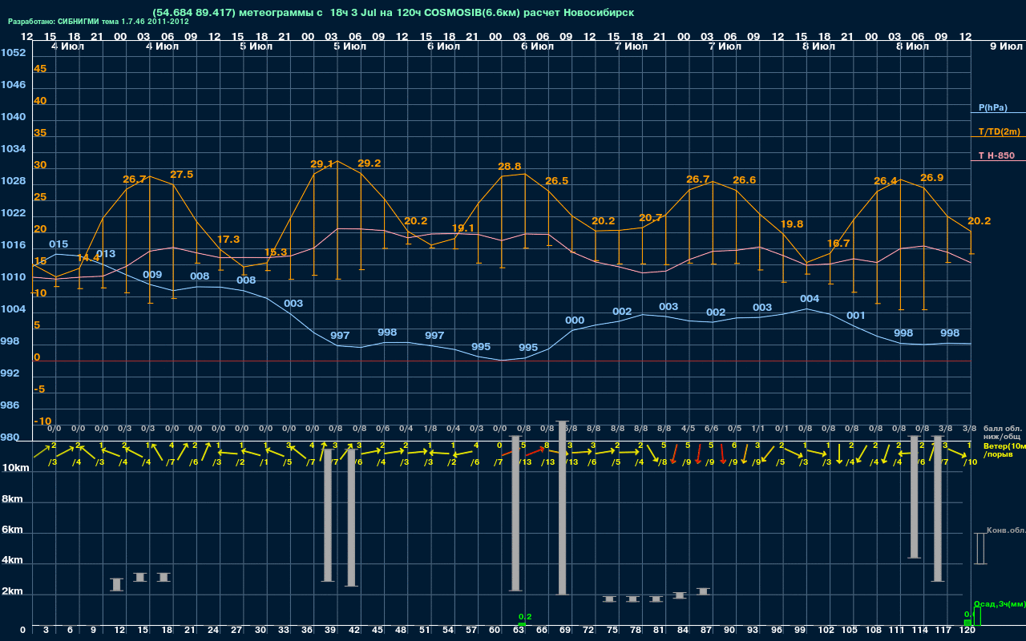Click forecast hour 114 on the bottom axis

click(x=921, y=630)
